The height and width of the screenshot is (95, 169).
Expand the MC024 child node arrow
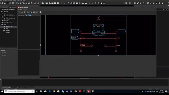[3, 15]
